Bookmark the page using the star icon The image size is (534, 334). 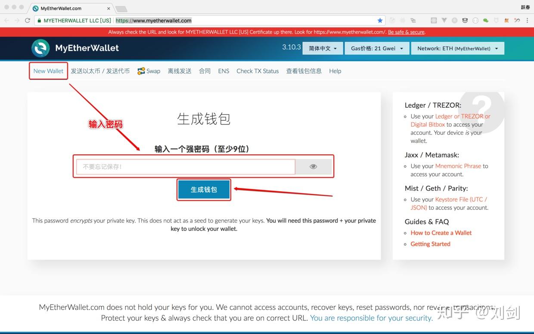click(x=379, y=20)
